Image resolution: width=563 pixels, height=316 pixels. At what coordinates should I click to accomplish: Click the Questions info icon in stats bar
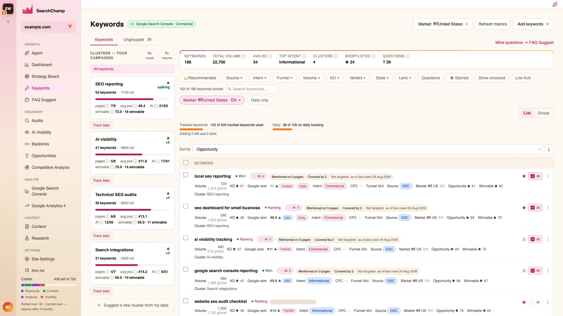pos(407,56)
